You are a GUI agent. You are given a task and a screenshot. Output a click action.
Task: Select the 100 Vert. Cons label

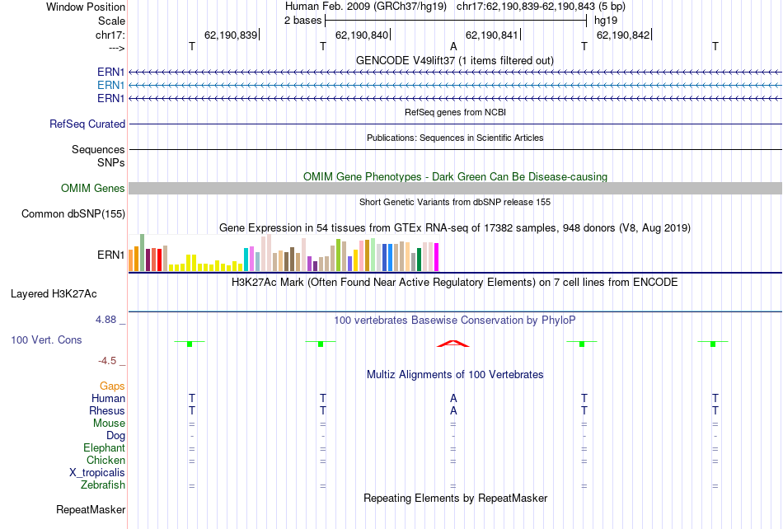click(x=46, y=339)
